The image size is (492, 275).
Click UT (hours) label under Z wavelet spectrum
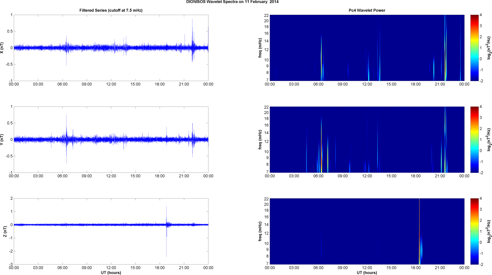coord(367,273)
